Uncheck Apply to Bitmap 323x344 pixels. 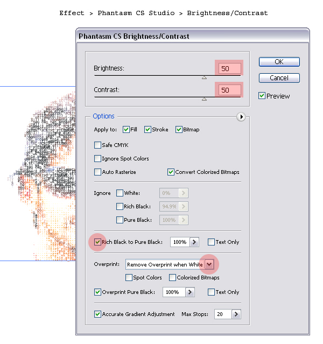click(x=179, y=129)
